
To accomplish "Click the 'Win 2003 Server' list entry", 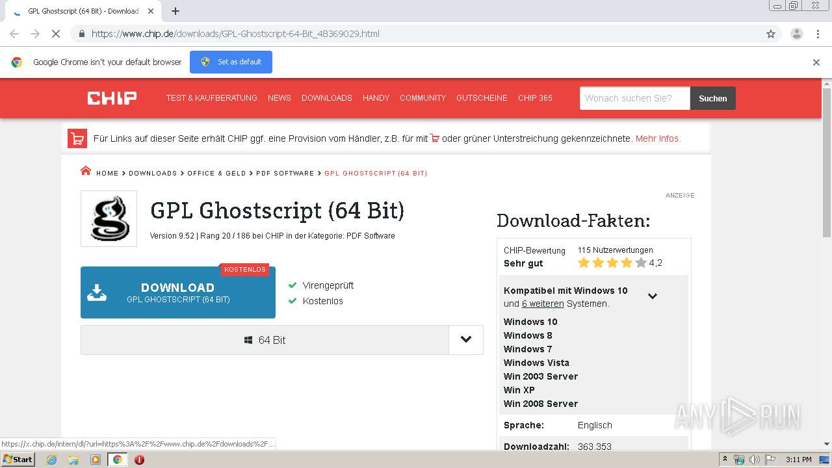I will coord(541,376).
